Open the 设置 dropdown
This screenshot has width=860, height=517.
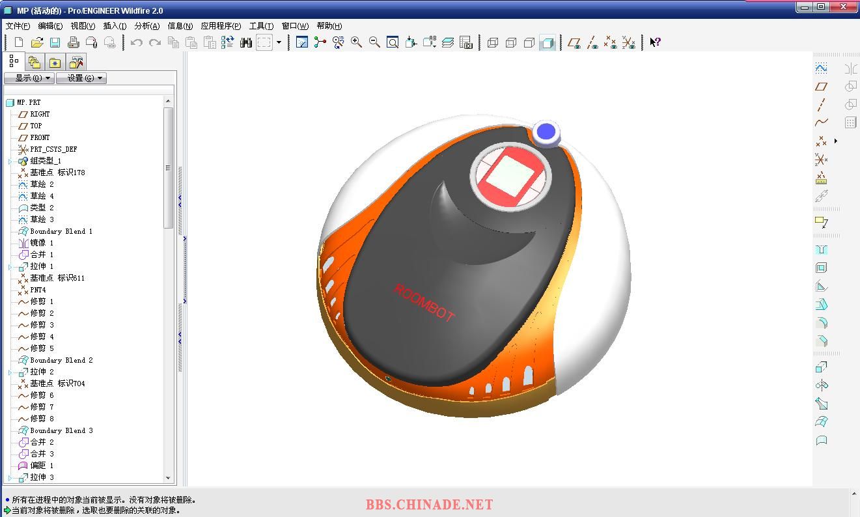pyautogui.click(x=81, y=78)
